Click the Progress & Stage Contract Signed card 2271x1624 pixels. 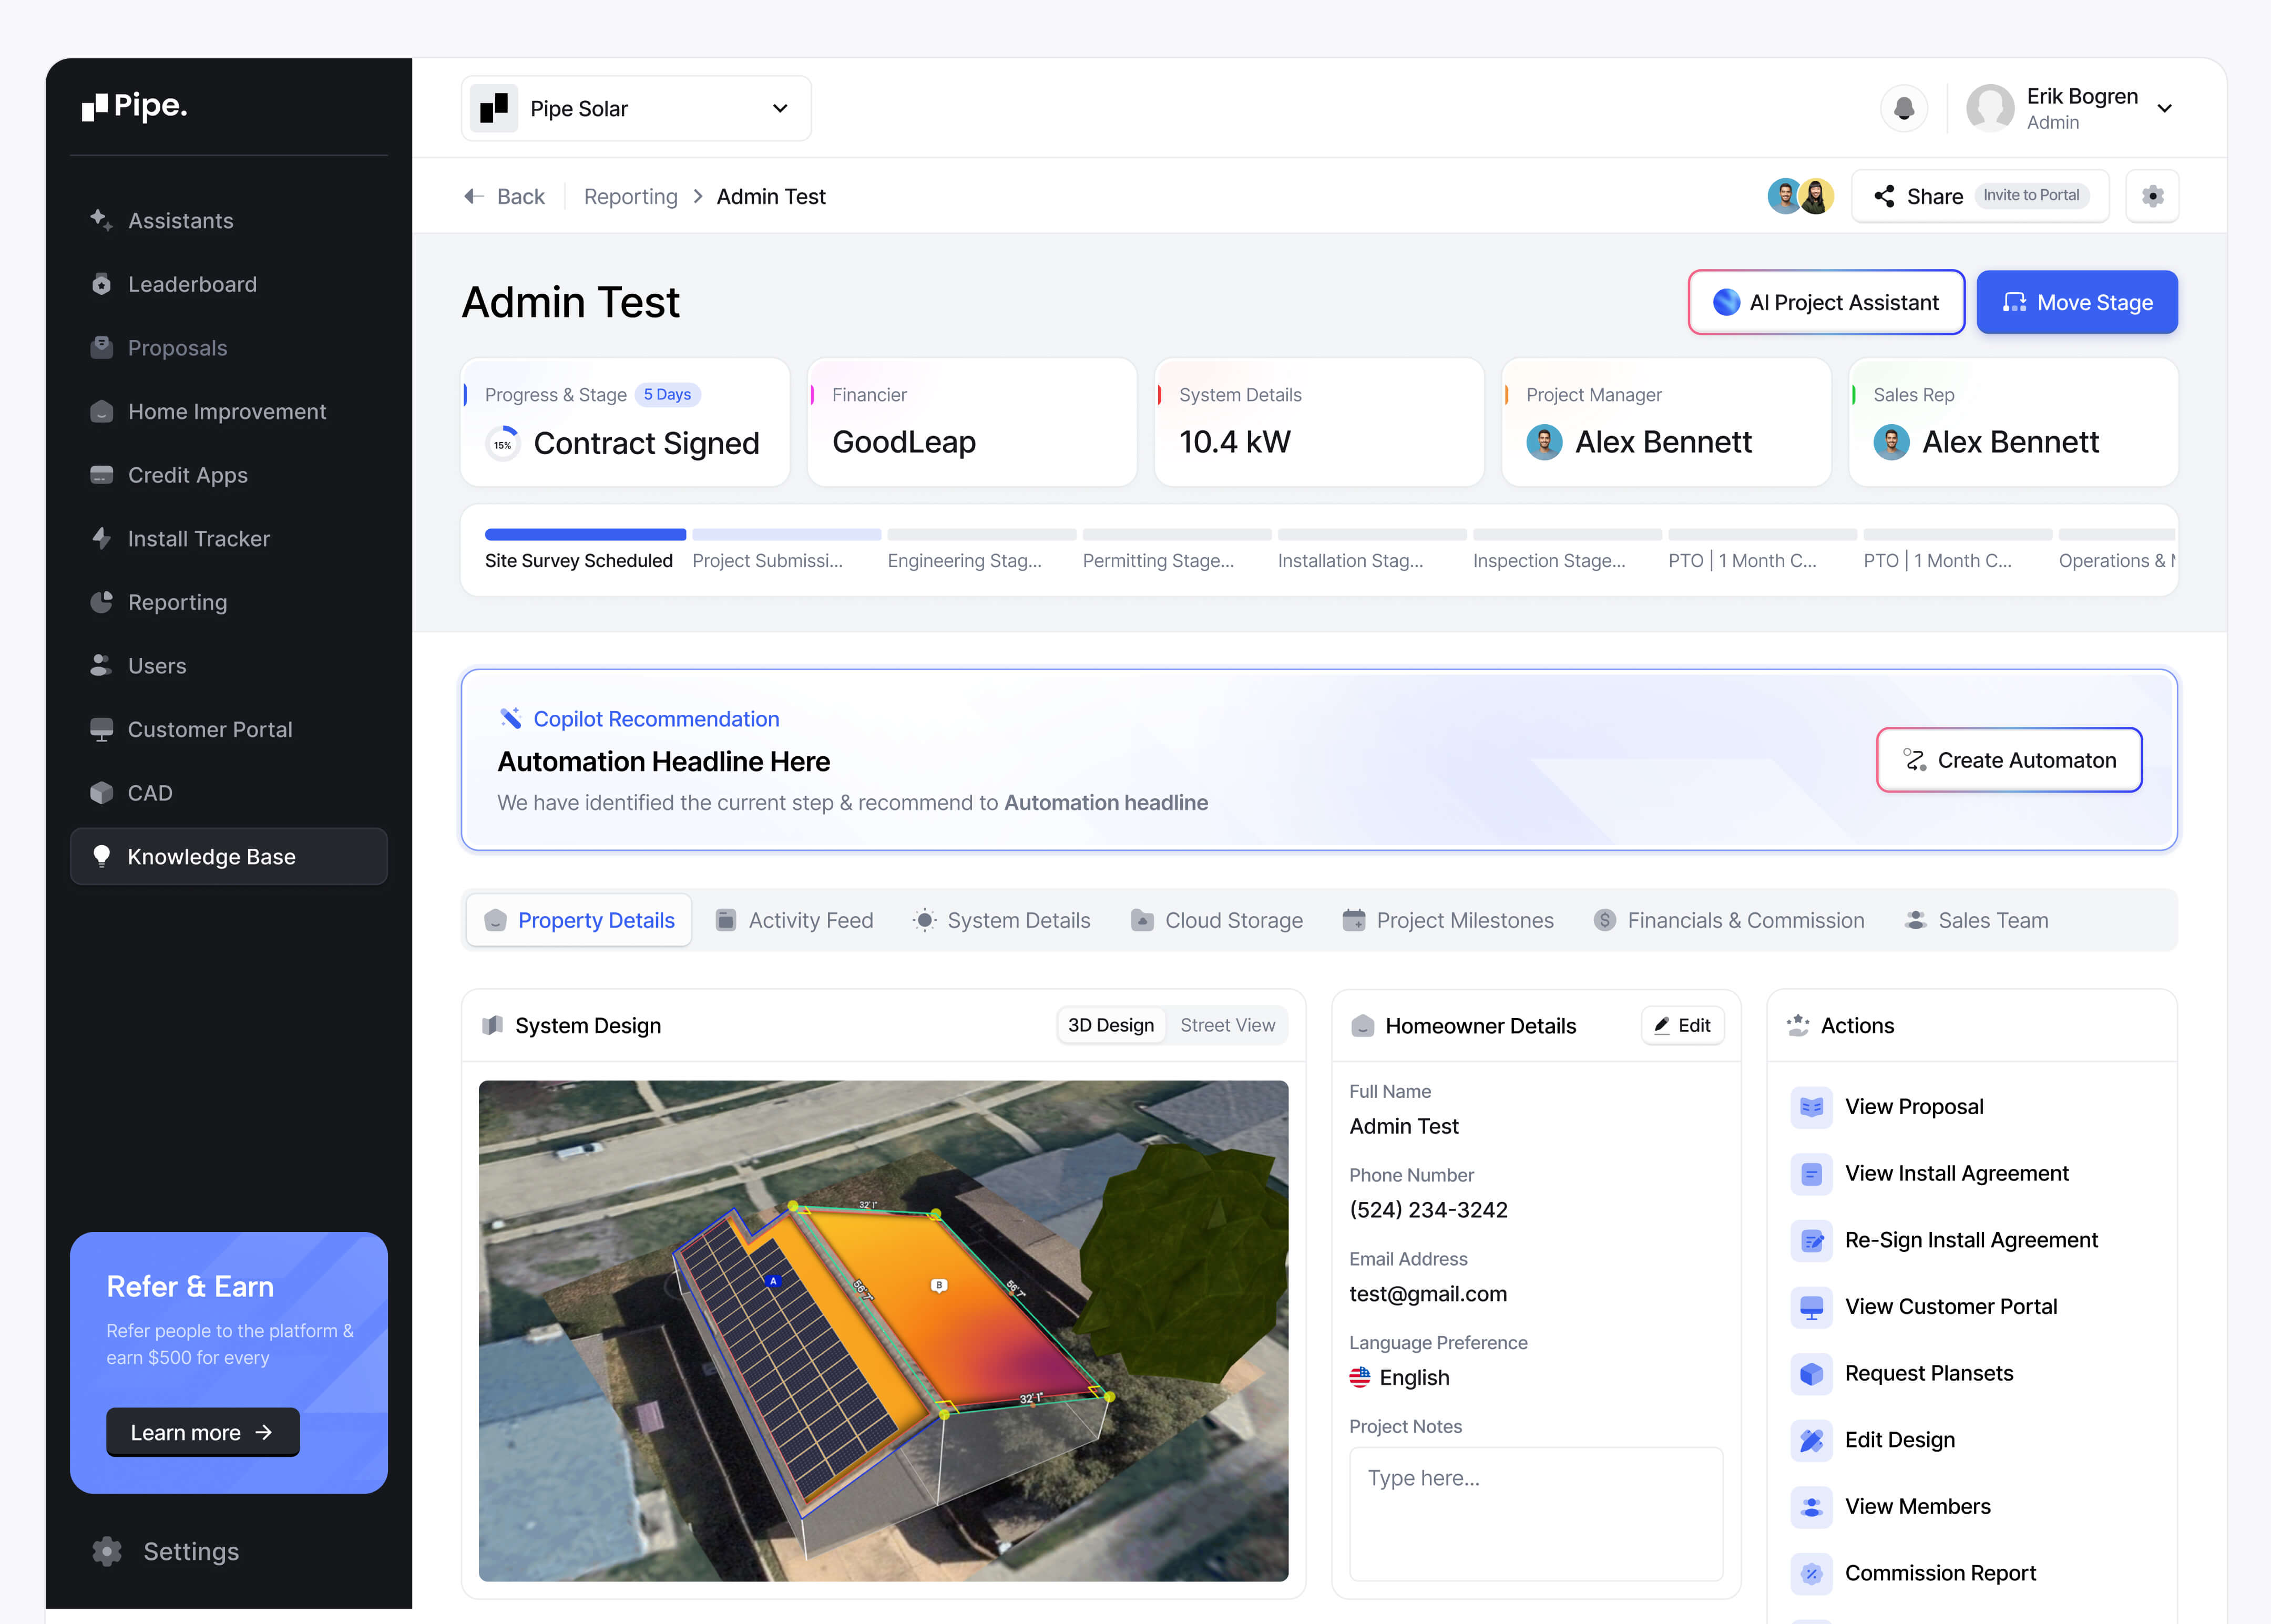[625, 422]
